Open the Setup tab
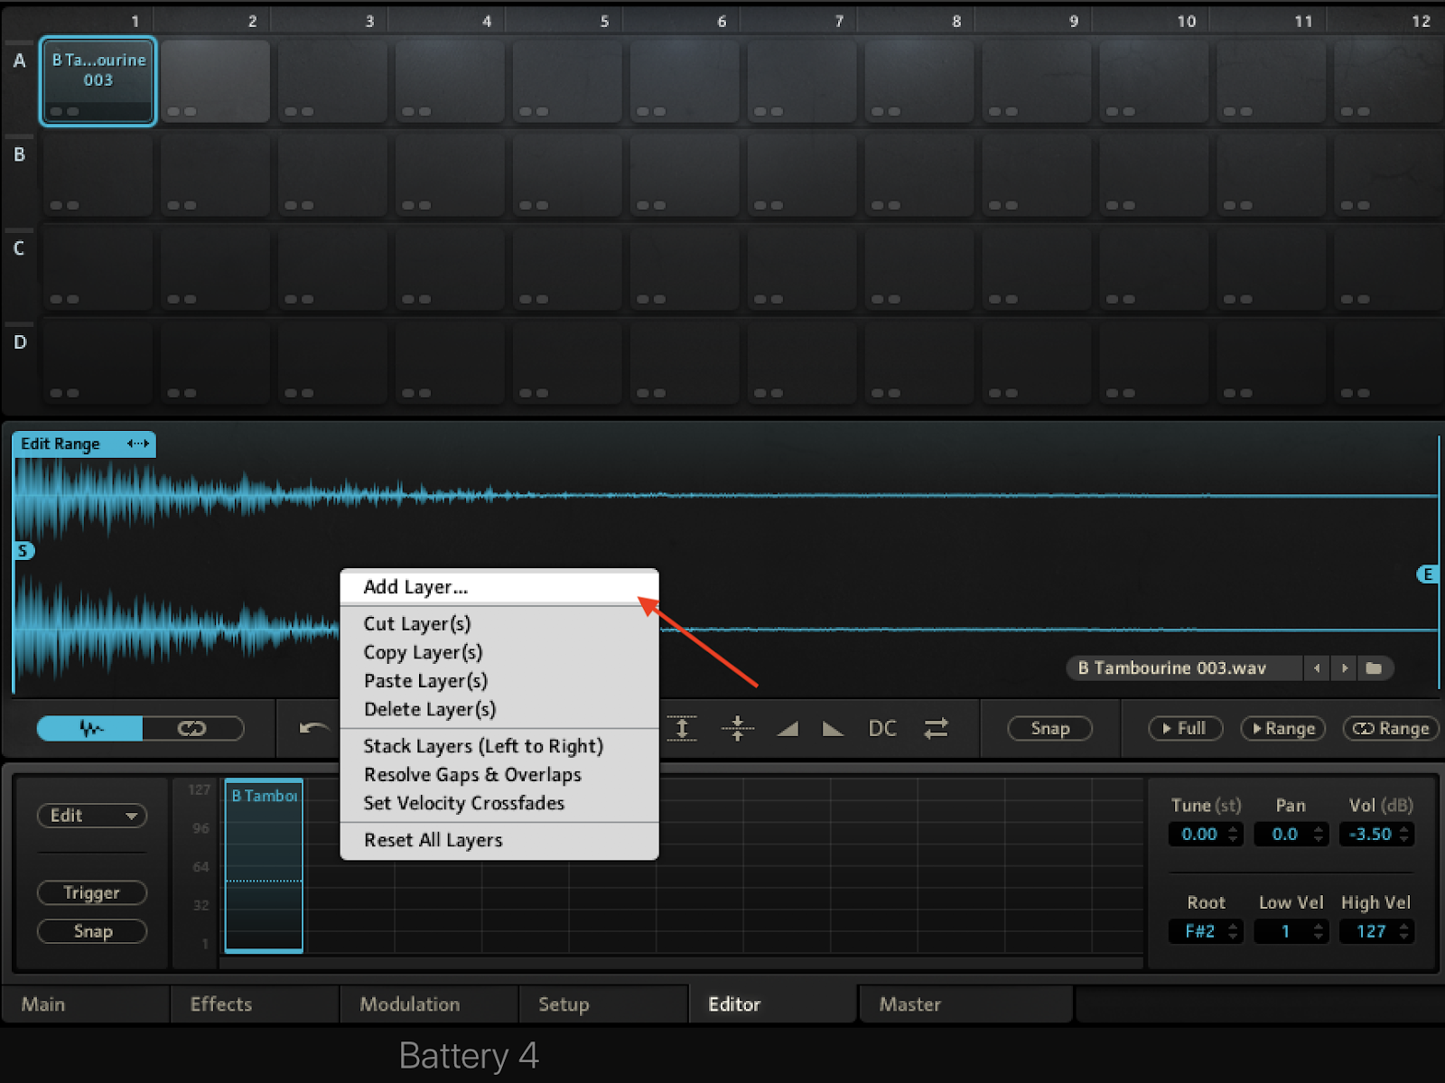This screenshot has width=1445, height=1083. coord(603,1004)
